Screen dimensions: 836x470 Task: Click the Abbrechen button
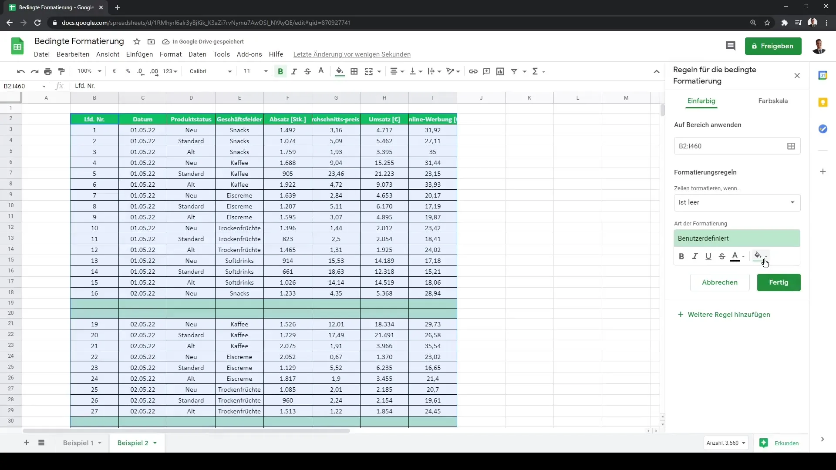[720, 282]
